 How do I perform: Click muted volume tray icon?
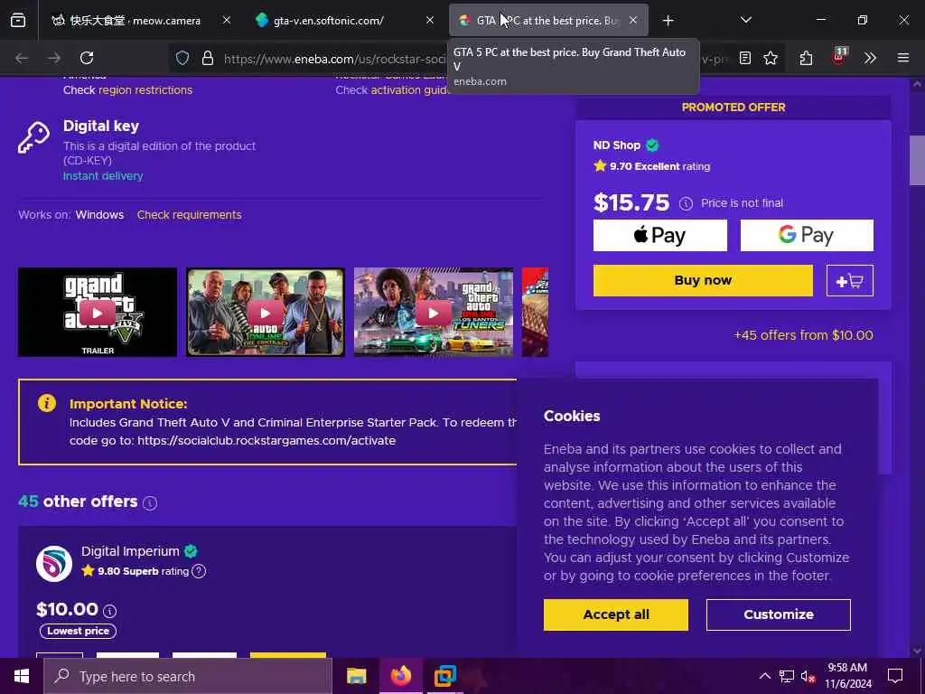[x=808, y=676]
